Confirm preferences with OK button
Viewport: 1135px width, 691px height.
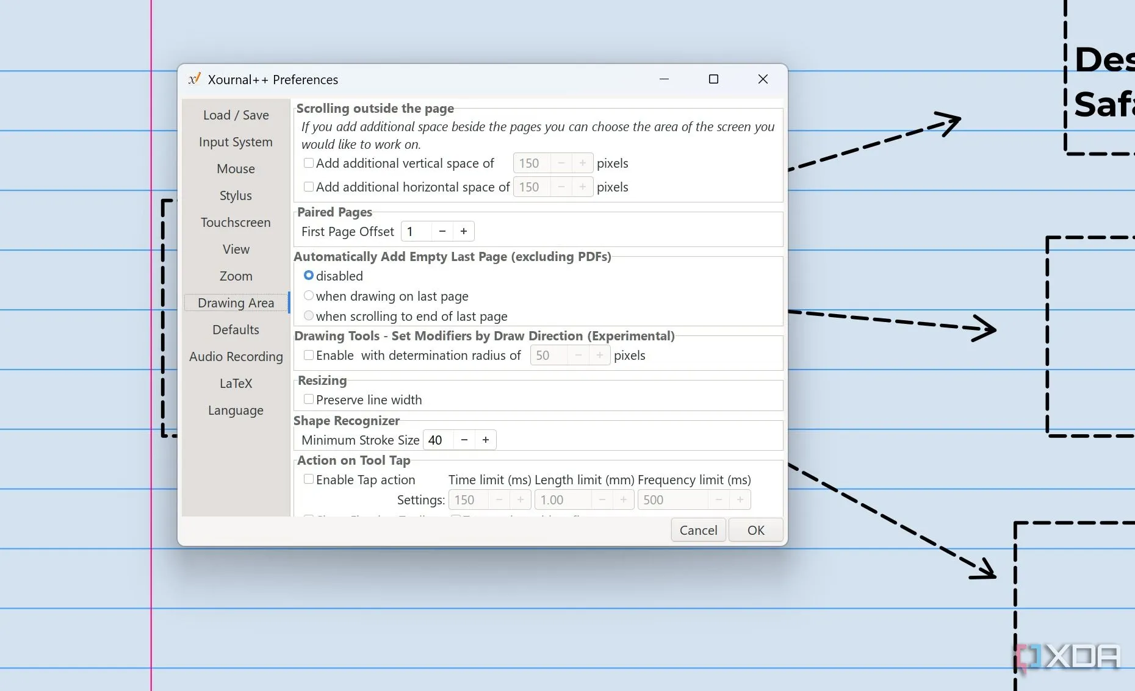coord(756,530)
